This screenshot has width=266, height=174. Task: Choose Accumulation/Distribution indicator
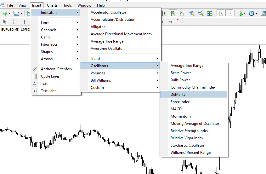point(120,20)
